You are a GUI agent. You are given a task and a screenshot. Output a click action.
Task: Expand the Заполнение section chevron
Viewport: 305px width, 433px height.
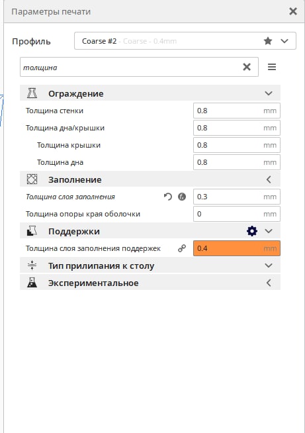click(269, 179)
